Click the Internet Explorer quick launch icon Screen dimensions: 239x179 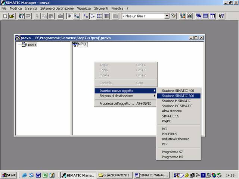coord(25,175)
